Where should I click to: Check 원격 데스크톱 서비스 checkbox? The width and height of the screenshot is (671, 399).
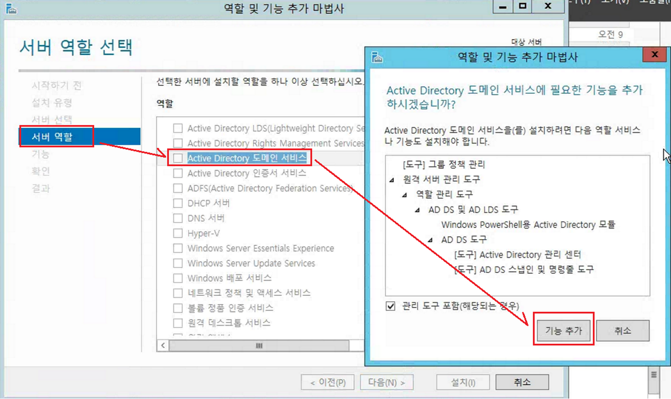coord(178,323)
